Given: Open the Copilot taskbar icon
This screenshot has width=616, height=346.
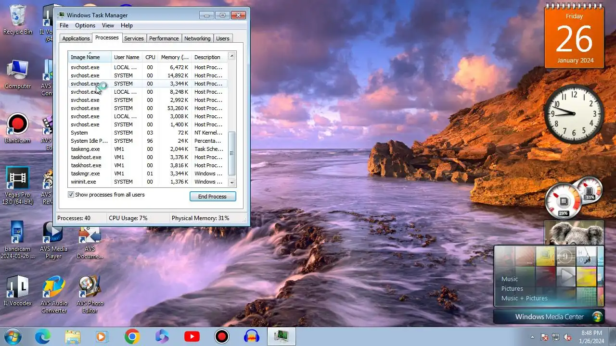Looking at the screenshot, I should [162, 336].
